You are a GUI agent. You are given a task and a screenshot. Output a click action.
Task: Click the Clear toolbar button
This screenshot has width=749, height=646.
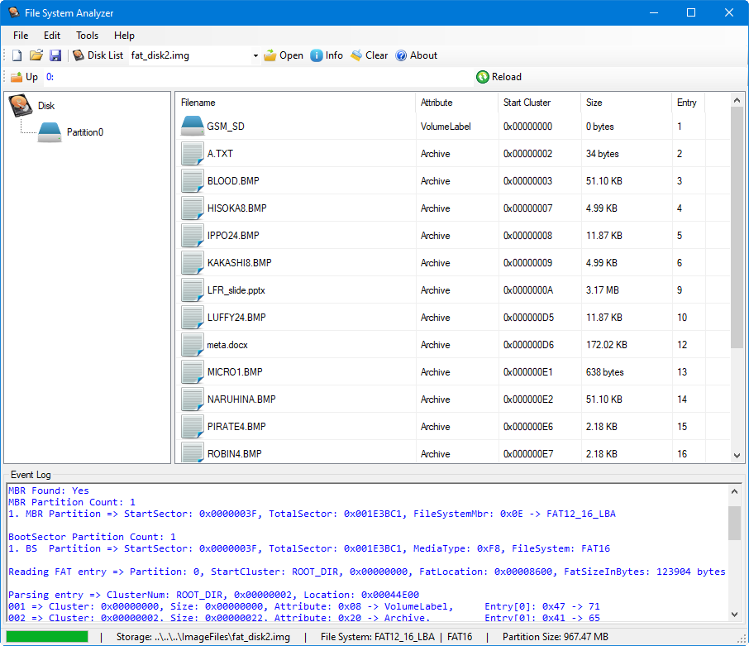point(370,55)
